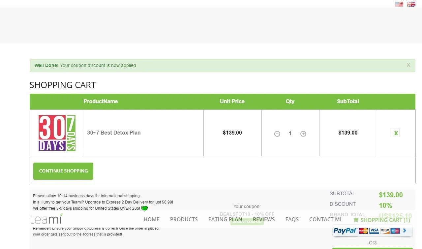Open the Contact Mi menu item
Viewport: 422px width, 249px height.
(325, 219)
